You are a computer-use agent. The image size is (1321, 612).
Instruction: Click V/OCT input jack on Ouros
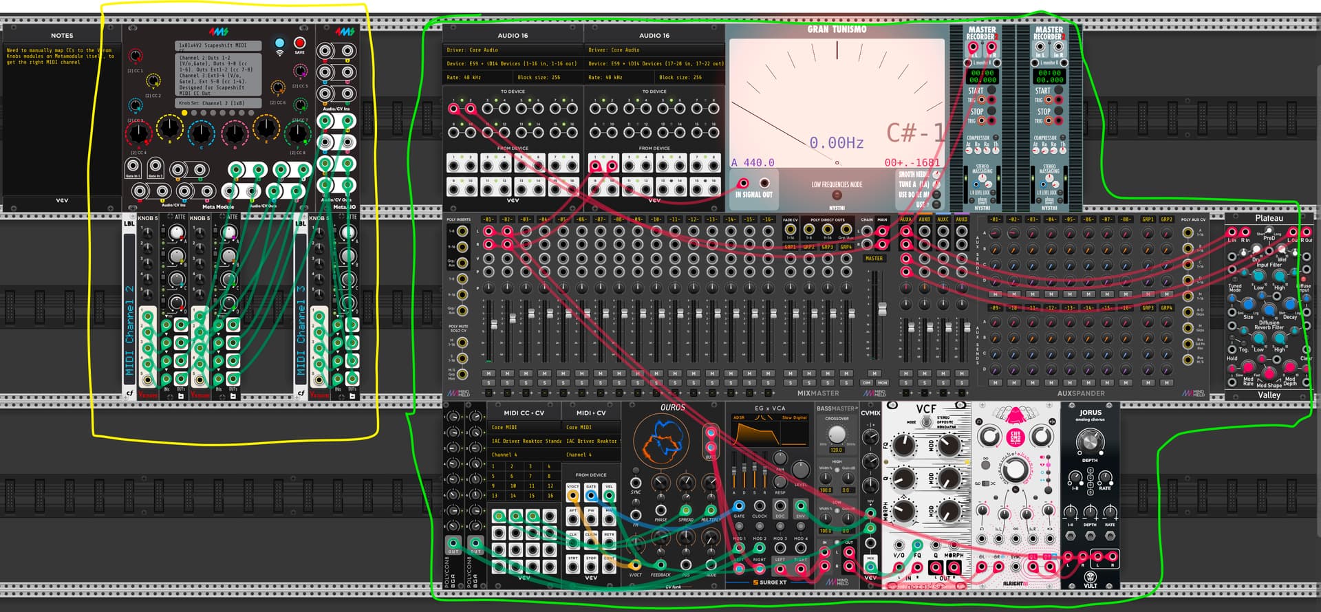[636, 567]
